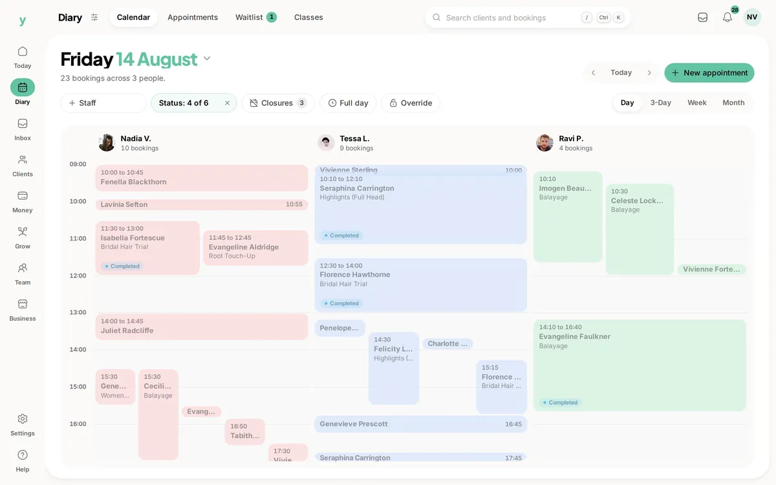The width and height of the screenshot is (776, 485).
Task: Toggle the Full day view
Action: tap(348, 103)
